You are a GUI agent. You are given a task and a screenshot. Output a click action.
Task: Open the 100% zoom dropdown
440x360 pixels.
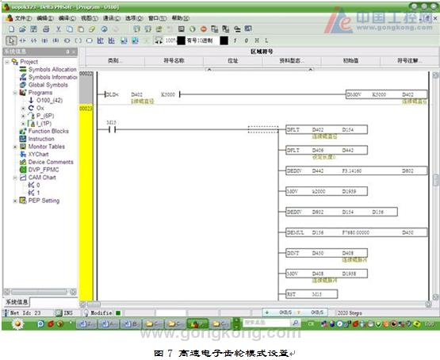(x=182, y=40)
